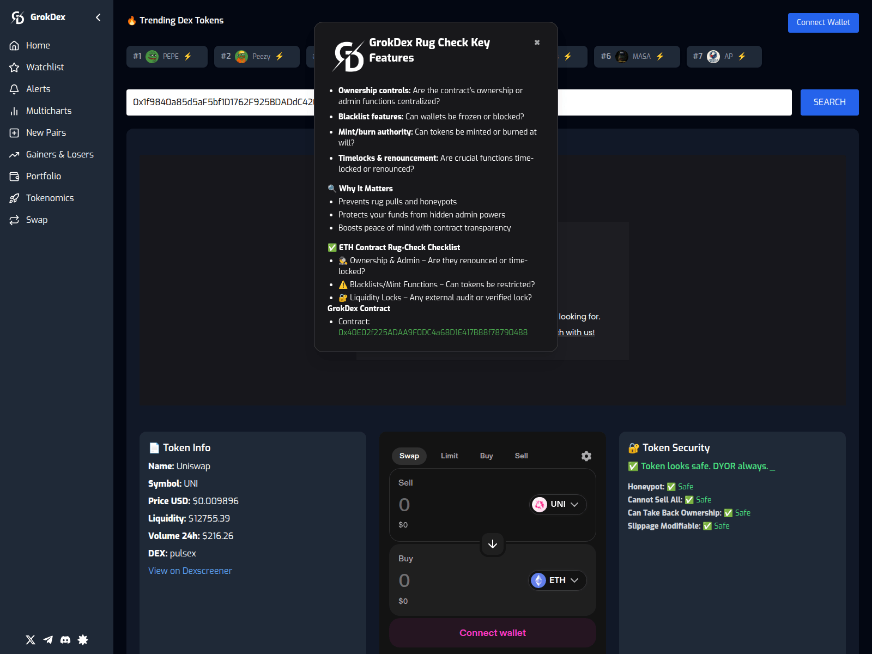Click the Multicharts bar chart icon
This screenshot has height=654, width=872.
tap(14, 111)
